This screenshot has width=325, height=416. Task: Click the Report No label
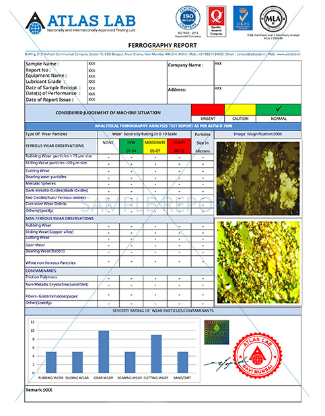[38, 70]
